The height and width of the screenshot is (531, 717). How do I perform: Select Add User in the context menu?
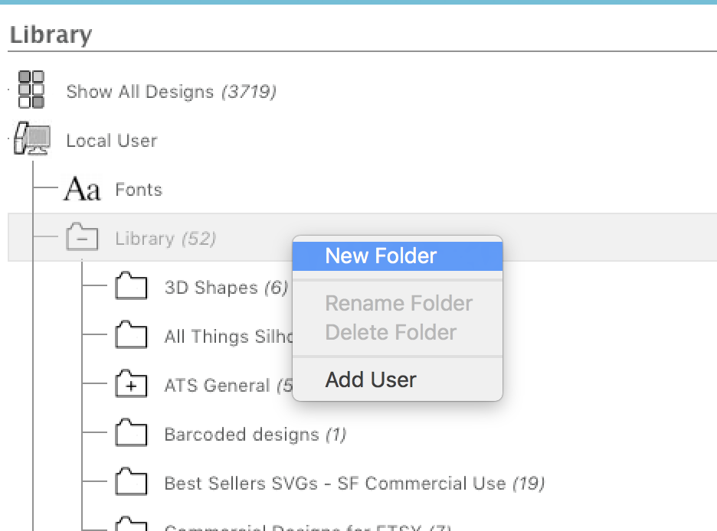point(371,379)
